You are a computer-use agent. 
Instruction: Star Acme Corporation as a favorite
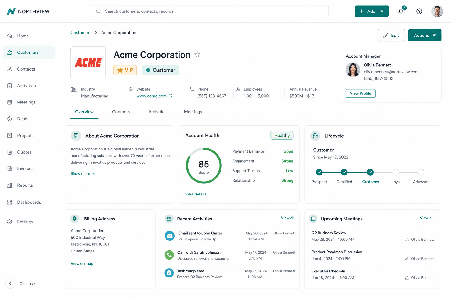point(197,54)
